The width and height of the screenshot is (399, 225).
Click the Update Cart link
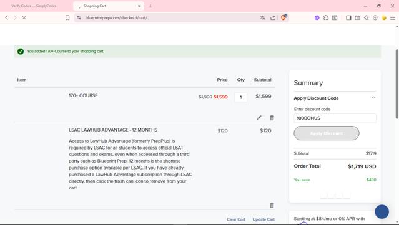[264, 219]
